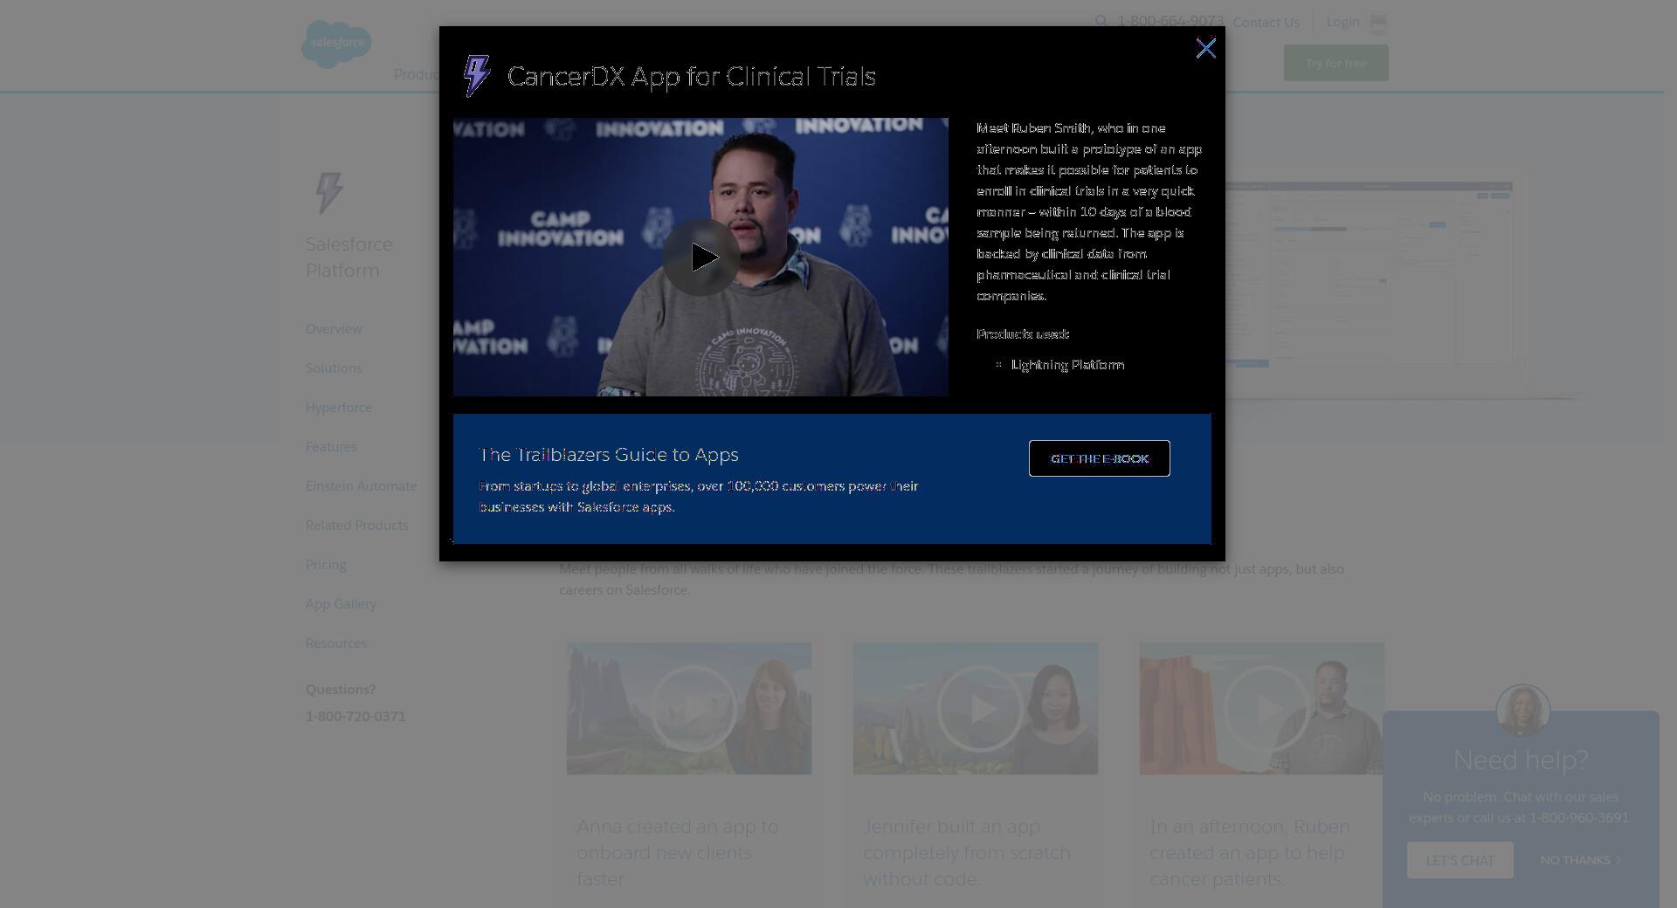
Task: Open Features in the sidebar menu
Action: click(x=331, y=447)
